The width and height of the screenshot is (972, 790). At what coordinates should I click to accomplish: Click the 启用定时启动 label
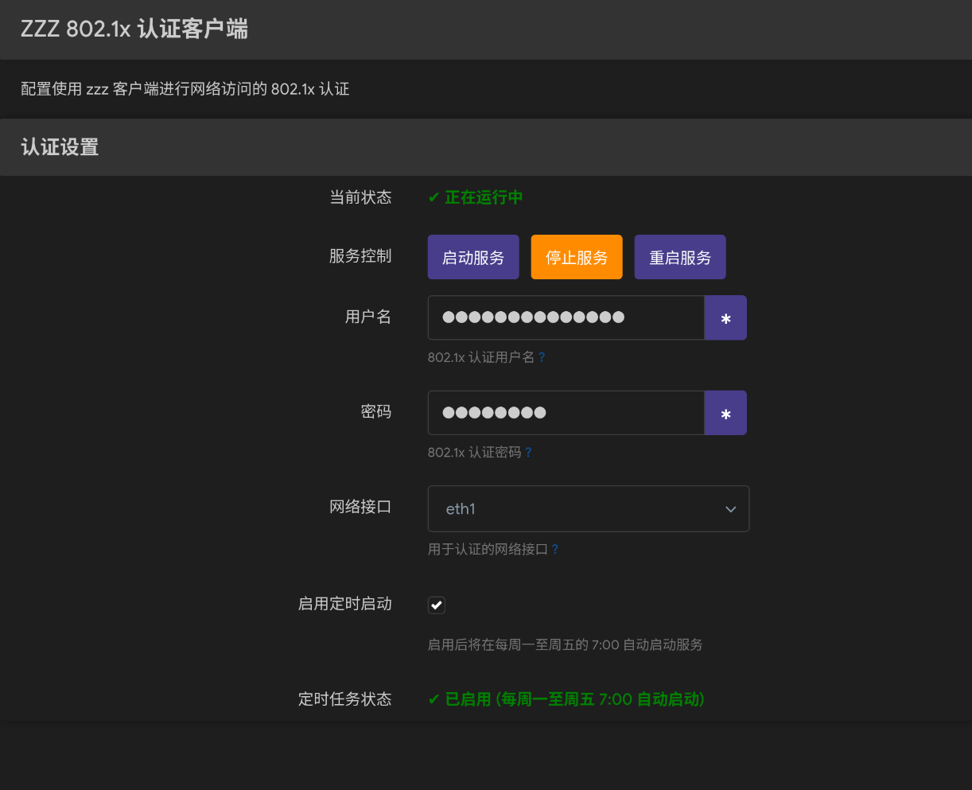point(344,604)
